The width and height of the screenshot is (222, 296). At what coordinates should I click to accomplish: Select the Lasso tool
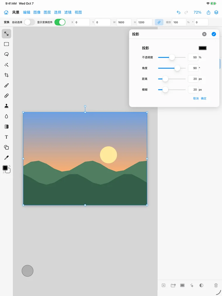[6, 54]
